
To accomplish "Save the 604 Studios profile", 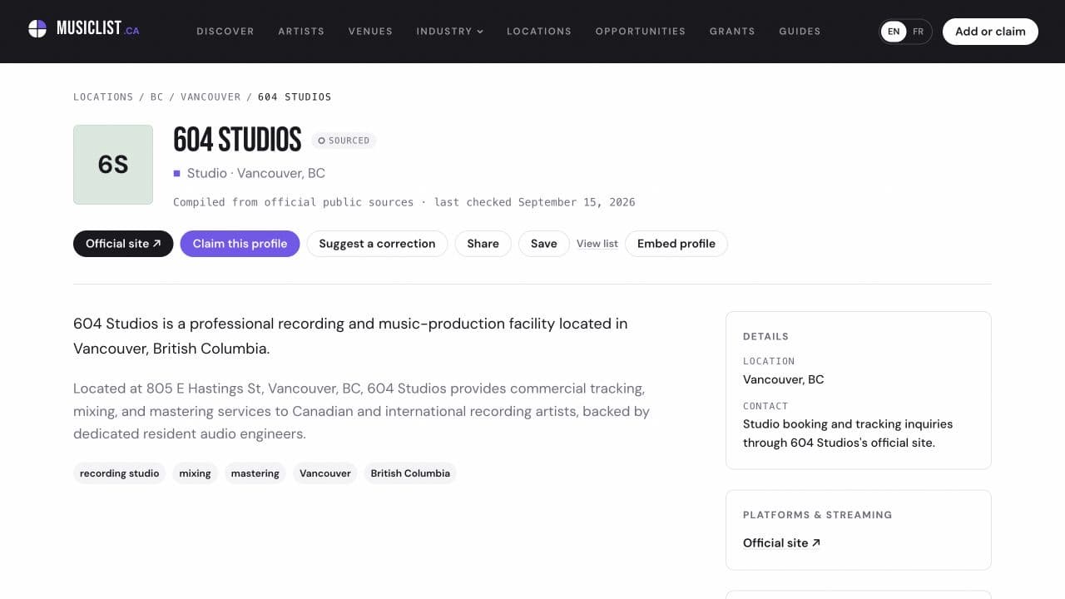I will click(x=543, y=244).
